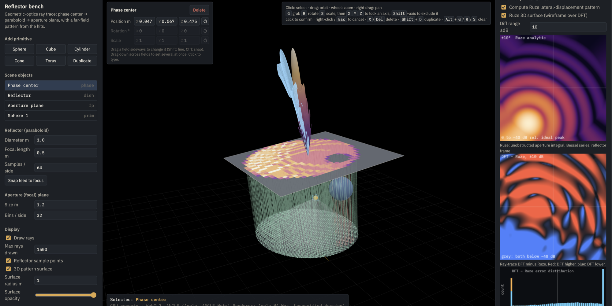Add a Sphere primitive

coord(19,49)
